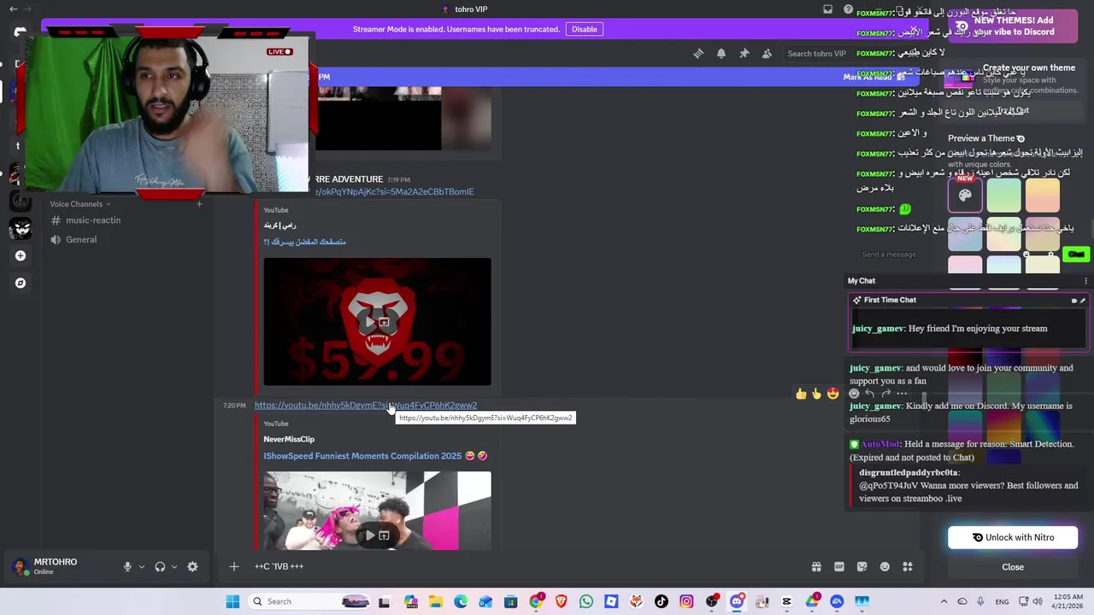Screen dimensions: 1094x615
Task: Open the taskbar clock and date
Action: pos(1067,601)
